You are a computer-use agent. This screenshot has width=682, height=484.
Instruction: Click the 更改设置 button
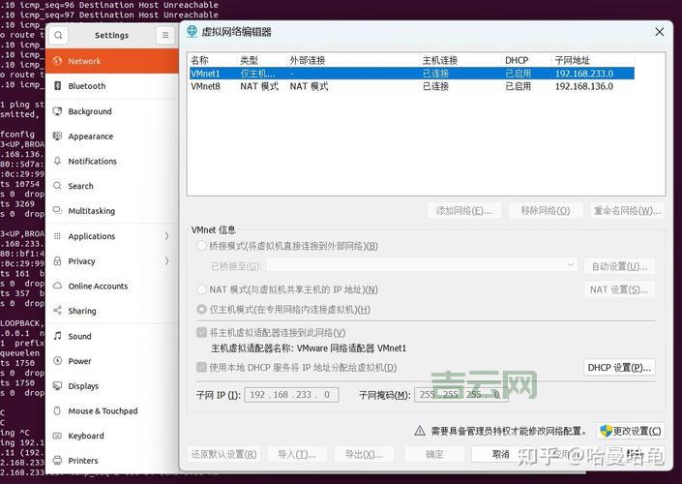(631, 431)
